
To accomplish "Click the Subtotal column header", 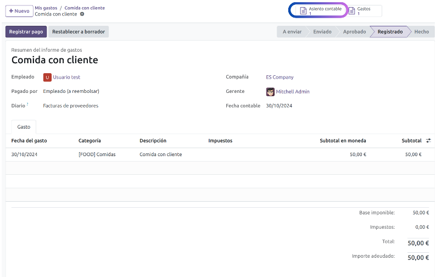I will click(411, 141).
